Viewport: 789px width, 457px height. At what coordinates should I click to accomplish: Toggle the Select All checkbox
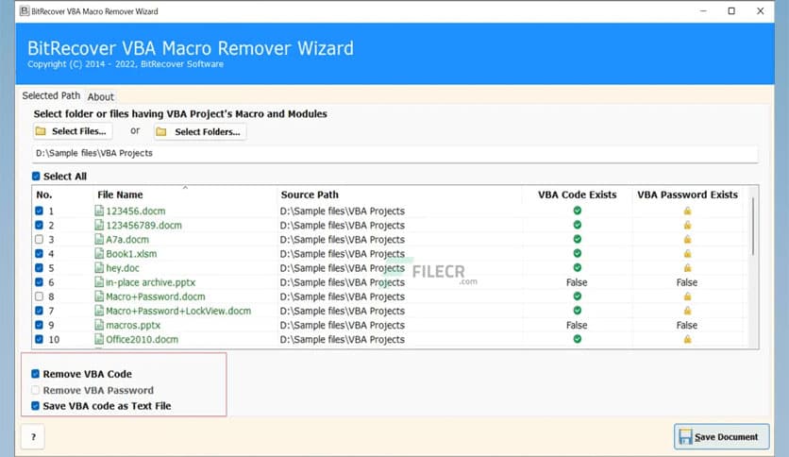[36, 177]
